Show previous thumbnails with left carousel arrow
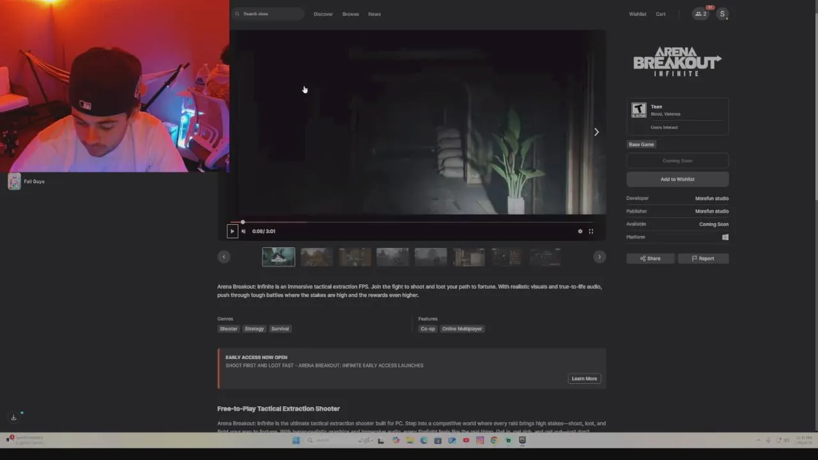 (224, 257)
